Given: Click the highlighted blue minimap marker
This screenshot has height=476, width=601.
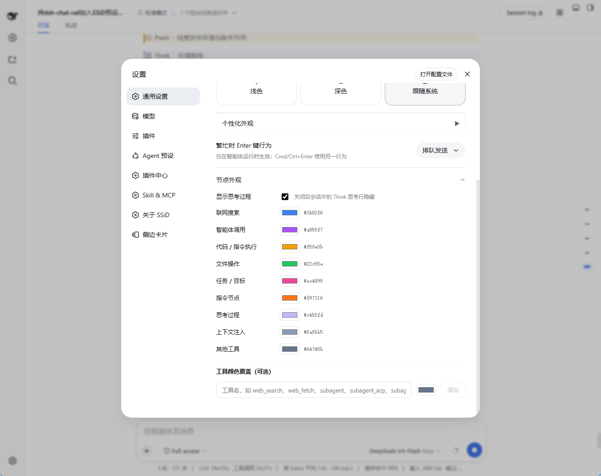Looking at the screenshot, I should (587, 267).
